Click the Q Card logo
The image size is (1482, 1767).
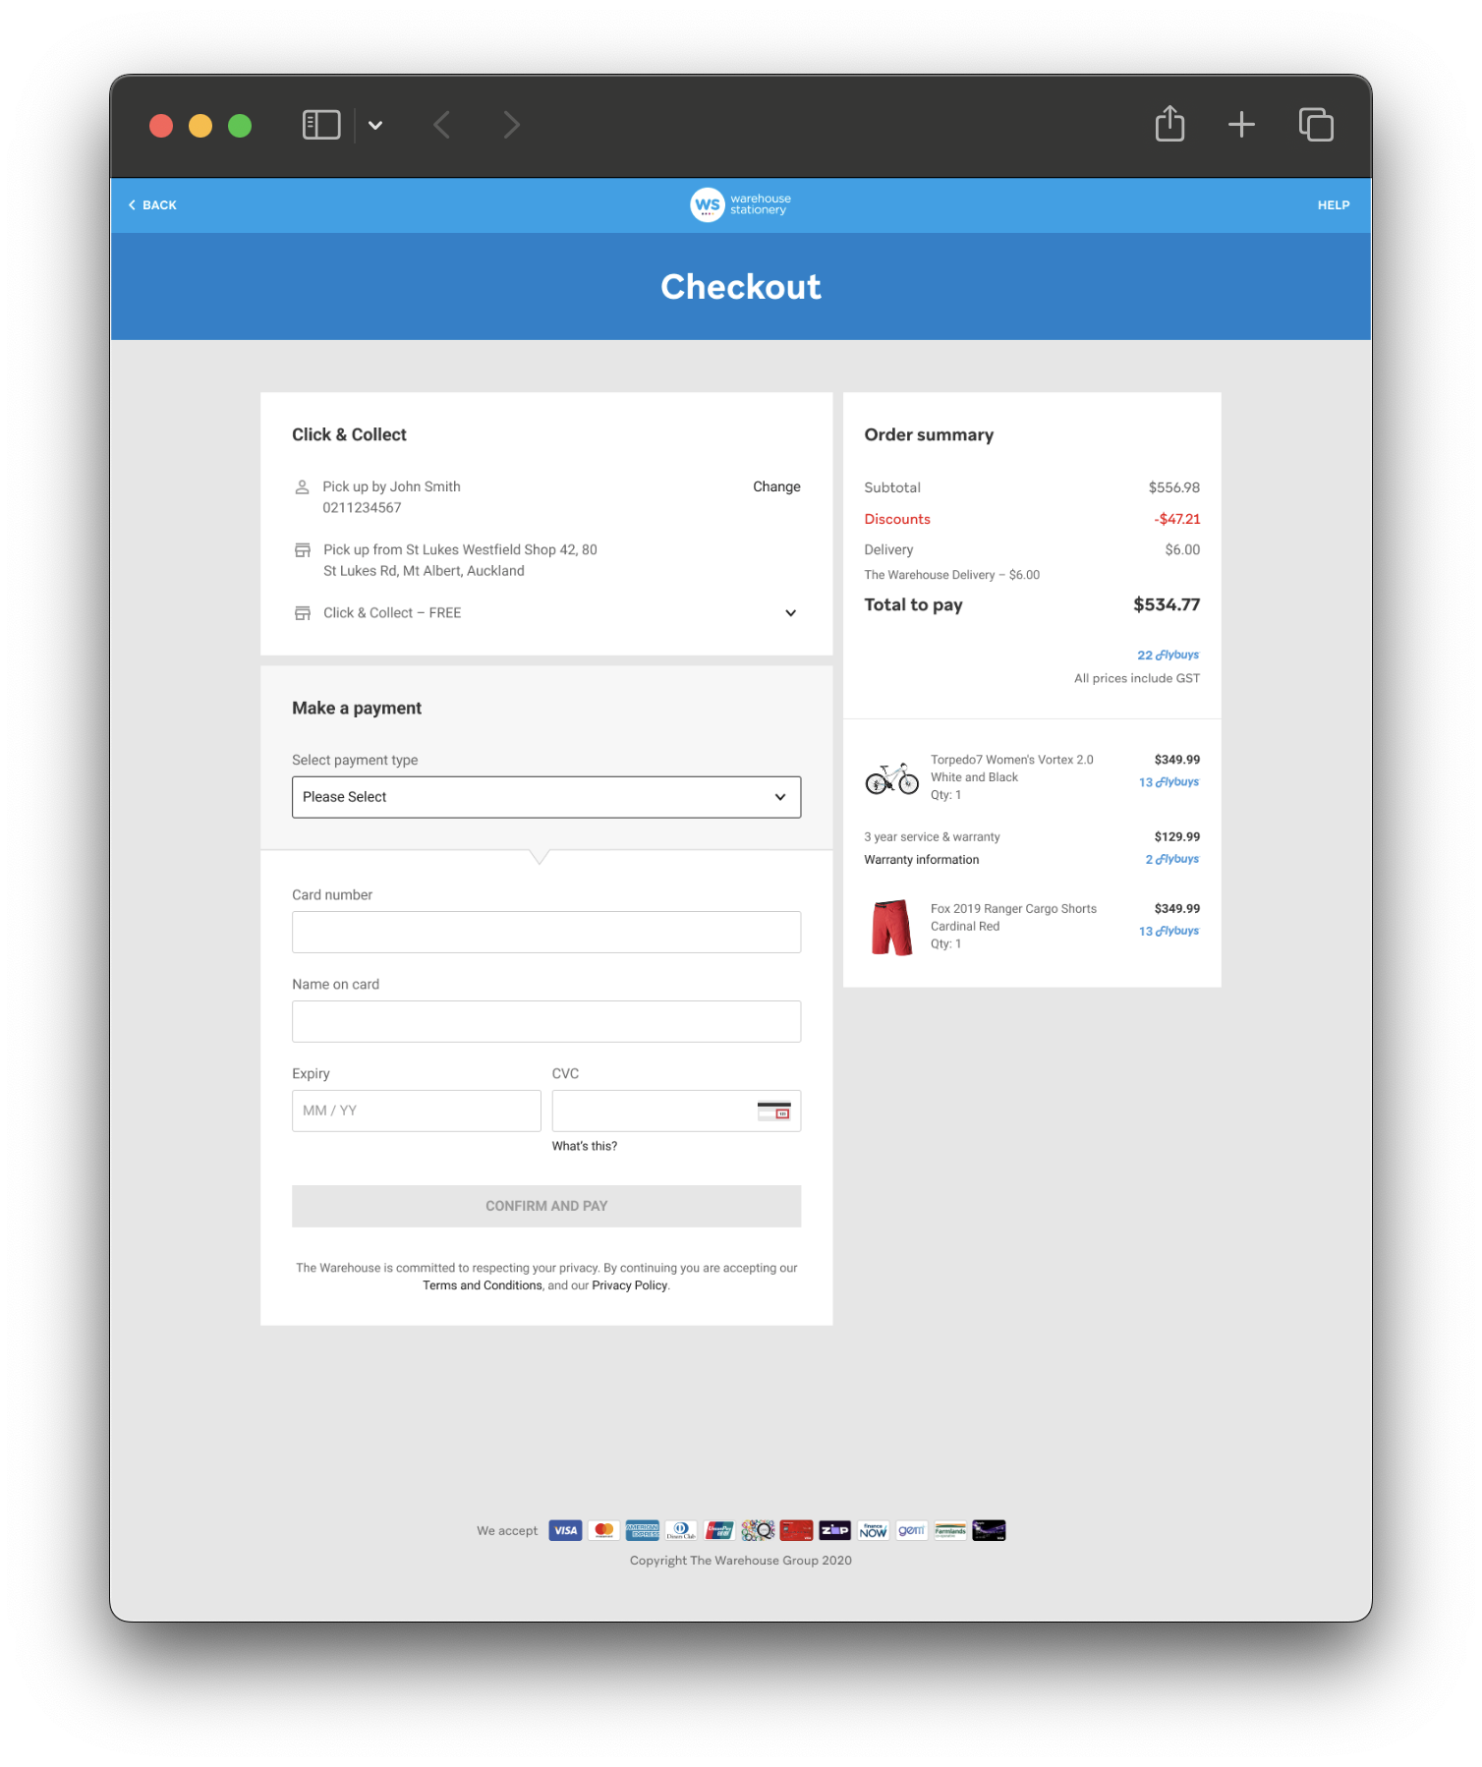pyautogui.click(x=758, y=1530)
